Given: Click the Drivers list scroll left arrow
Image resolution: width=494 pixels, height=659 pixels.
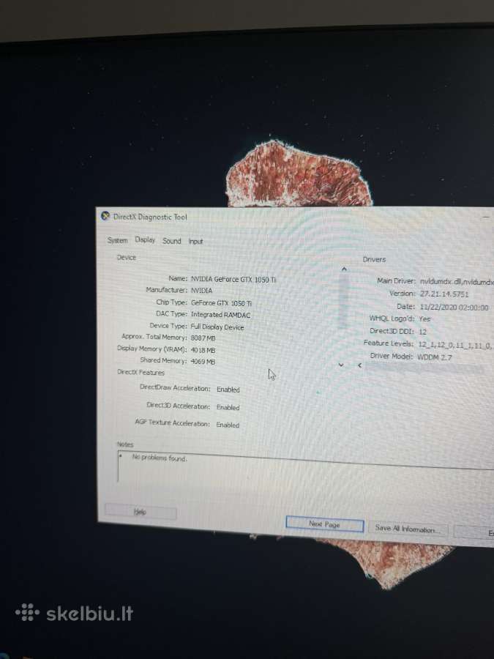Looking at the screenshot, I should pos(359,365).
